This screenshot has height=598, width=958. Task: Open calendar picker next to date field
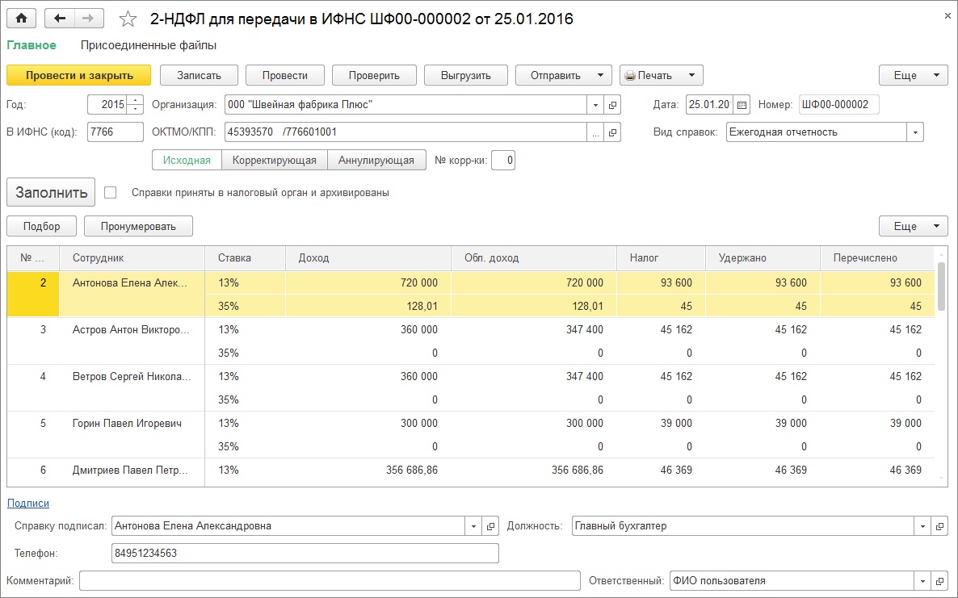(x=742, y=105)
